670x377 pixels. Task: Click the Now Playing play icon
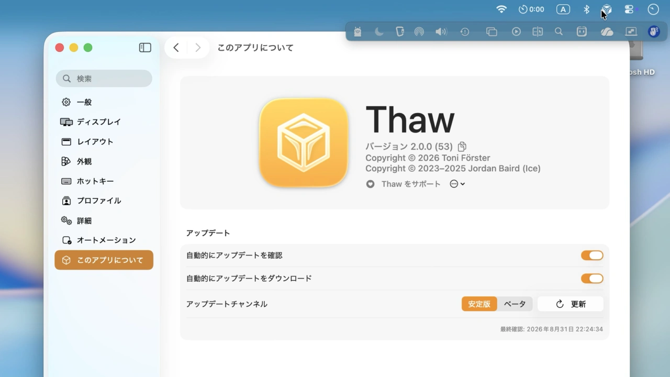(516, 31)
